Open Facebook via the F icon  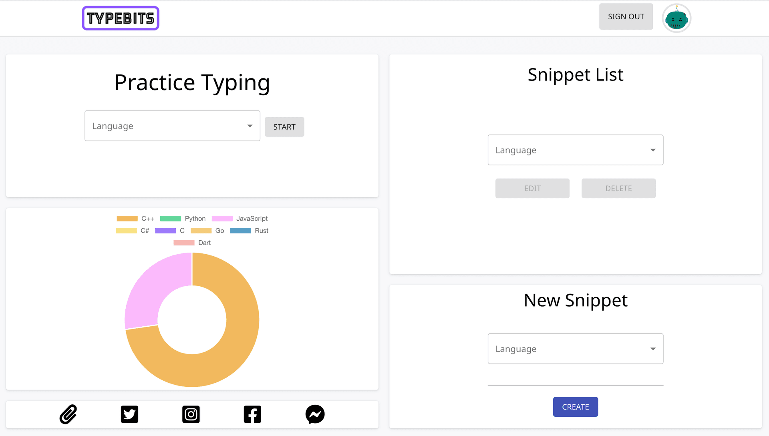252,415
